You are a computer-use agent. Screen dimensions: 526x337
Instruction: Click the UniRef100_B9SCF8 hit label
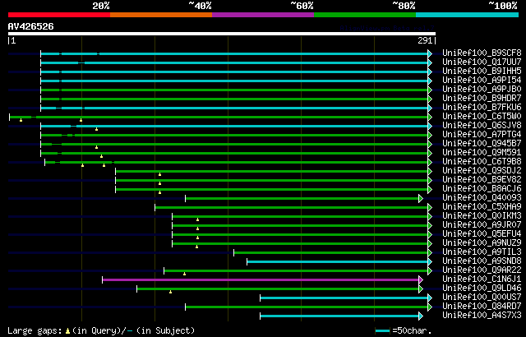482,53
